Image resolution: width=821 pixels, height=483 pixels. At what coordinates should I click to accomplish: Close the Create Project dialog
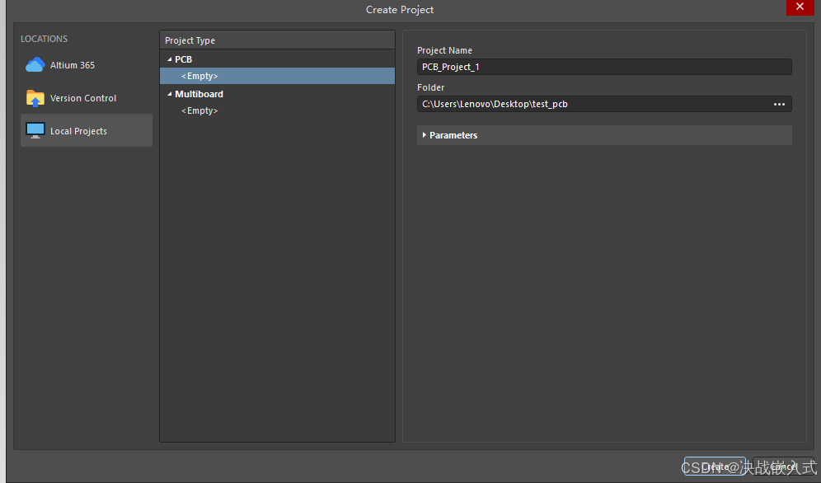coord(800,7)
